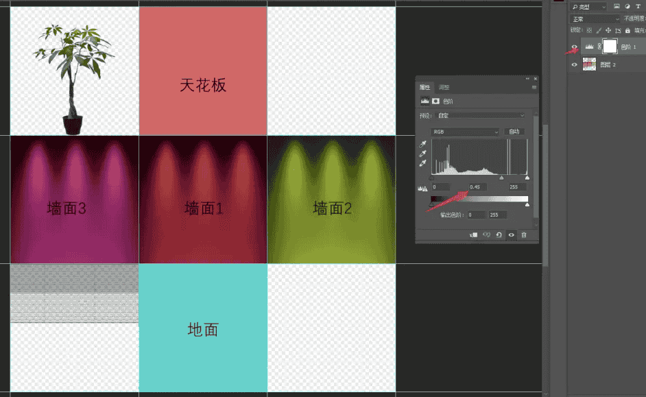Screen dimensions: 646x397
Task: Select the layer mask icon in Properties
Action: click(x=435, y=101)
